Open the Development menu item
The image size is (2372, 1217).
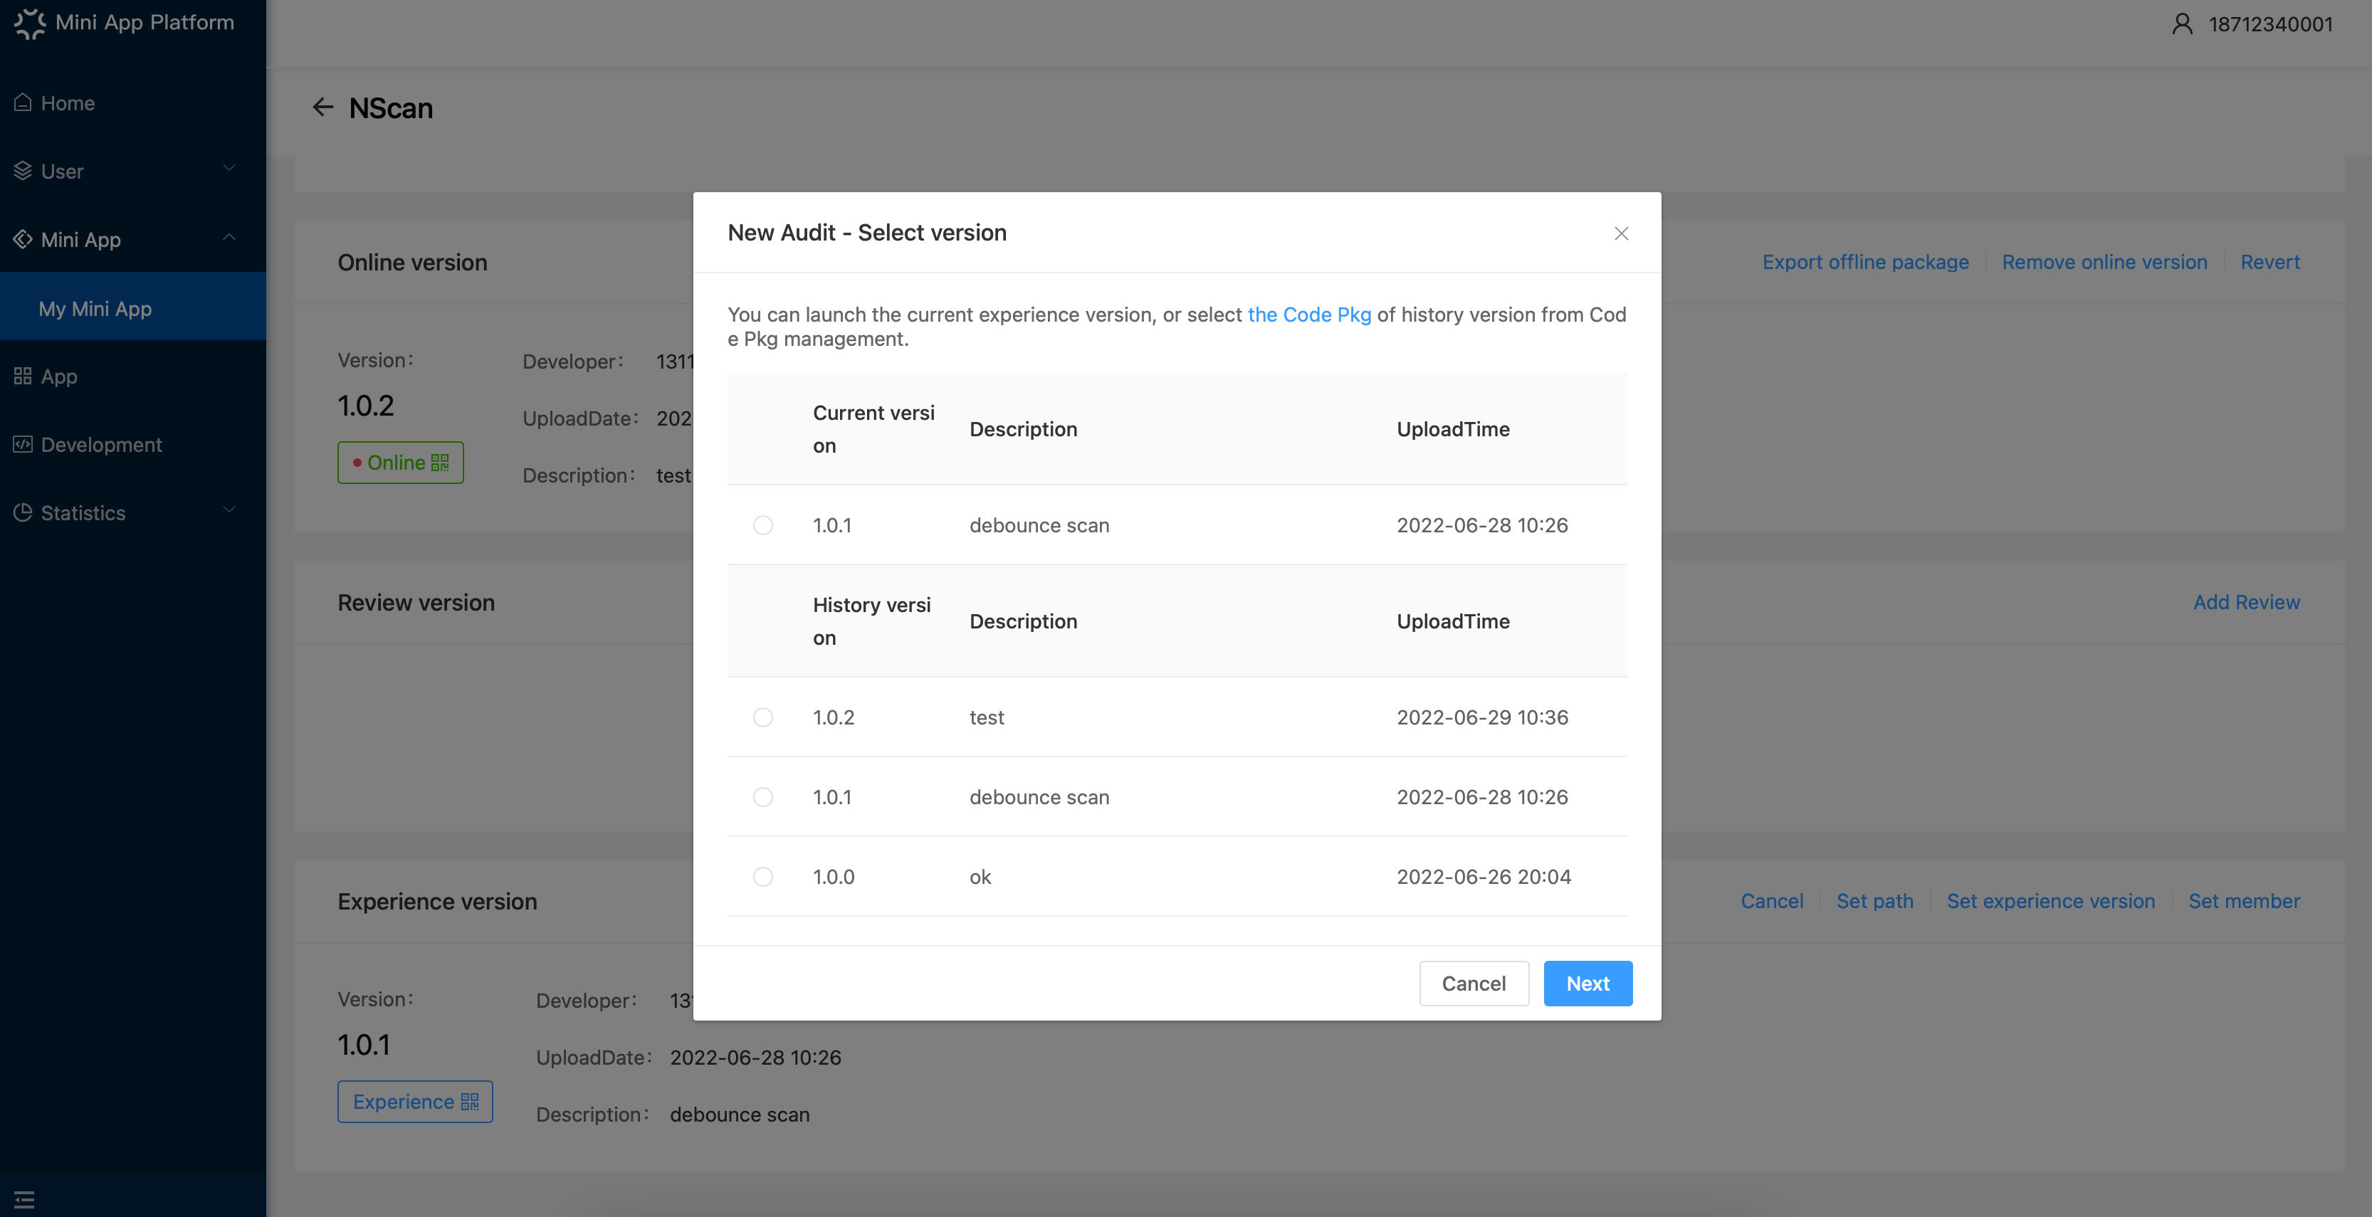tap(132, 443)
